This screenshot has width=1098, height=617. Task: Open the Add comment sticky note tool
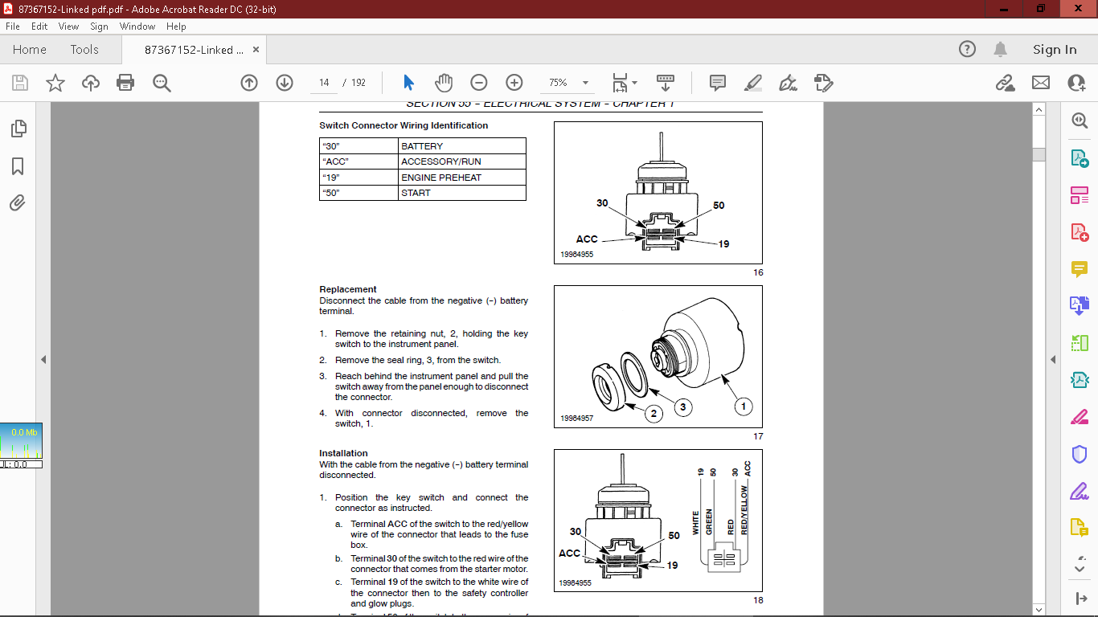click(x=718, y=83)
